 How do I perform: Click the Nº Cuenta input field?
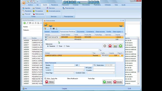[104, 68]
